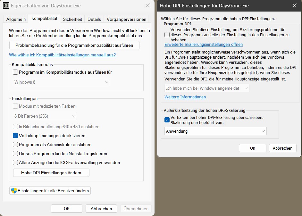
Task: Toggle Modus mit reduzierten Farben checkbox
Action: (x=15, y=106)
